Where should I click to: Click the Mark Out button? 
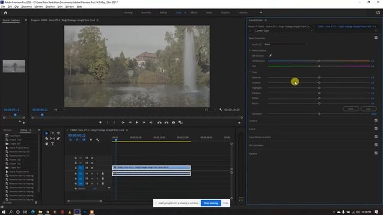(114, 122)
